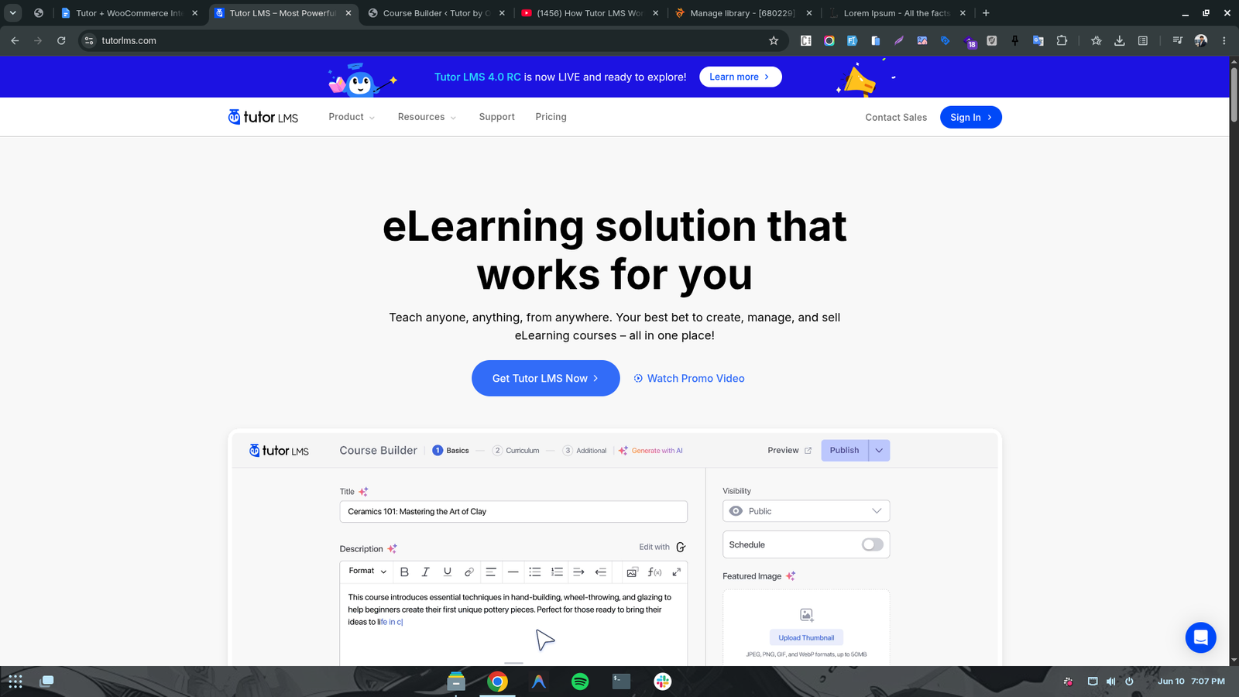The image size is (1239, 697).
Task: Click Learn more in the banner
Action: point(740,77)
